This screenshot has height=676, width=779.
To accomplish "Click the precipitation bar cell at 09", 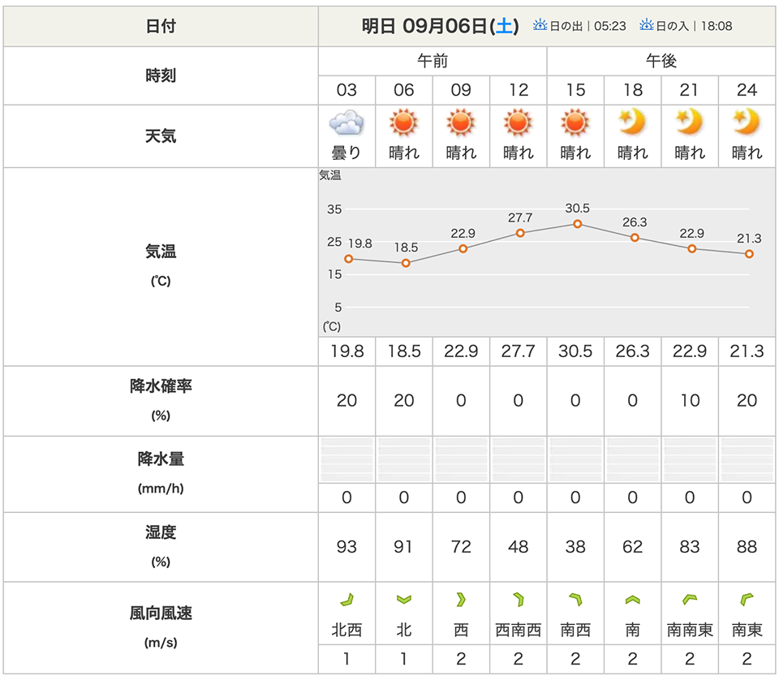I will point(461,460).
